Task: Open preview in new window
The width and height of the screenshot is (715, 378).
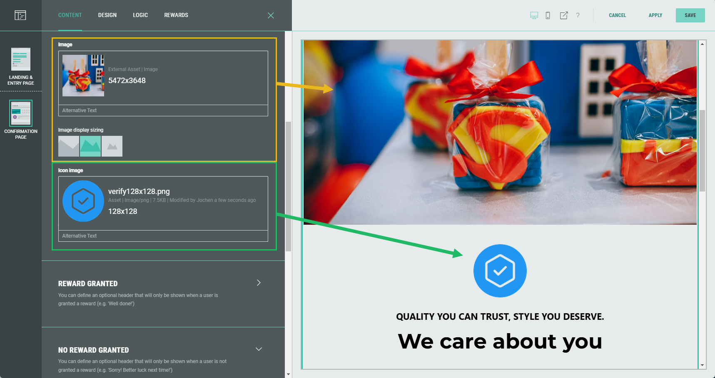Action: click(x=563, y=15)
